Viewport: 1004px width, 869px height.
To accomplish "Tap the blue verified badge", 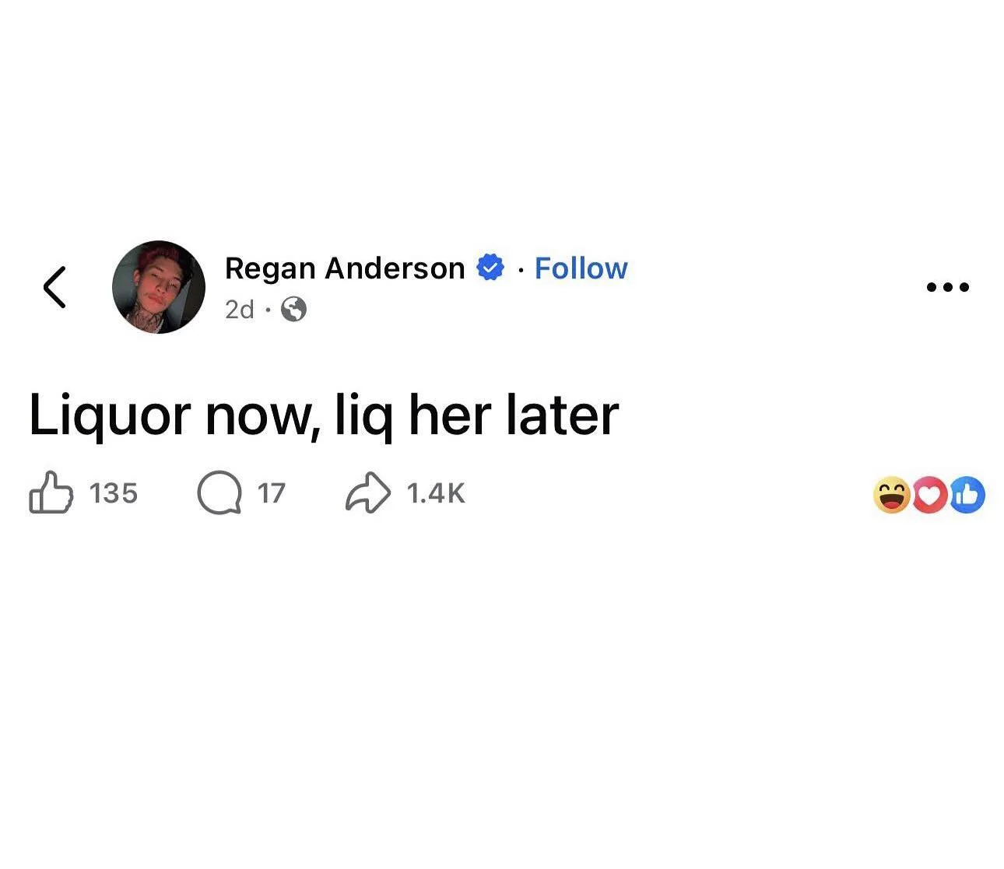I will [x=490, y=268].
